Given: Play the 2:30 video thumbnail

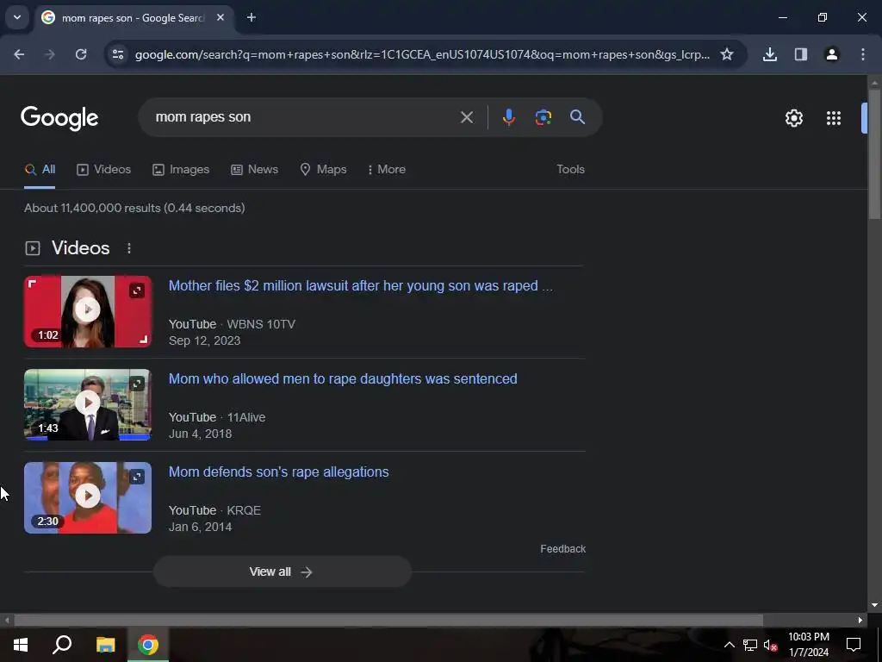Looking at the screenshot, I should point(88,497).
